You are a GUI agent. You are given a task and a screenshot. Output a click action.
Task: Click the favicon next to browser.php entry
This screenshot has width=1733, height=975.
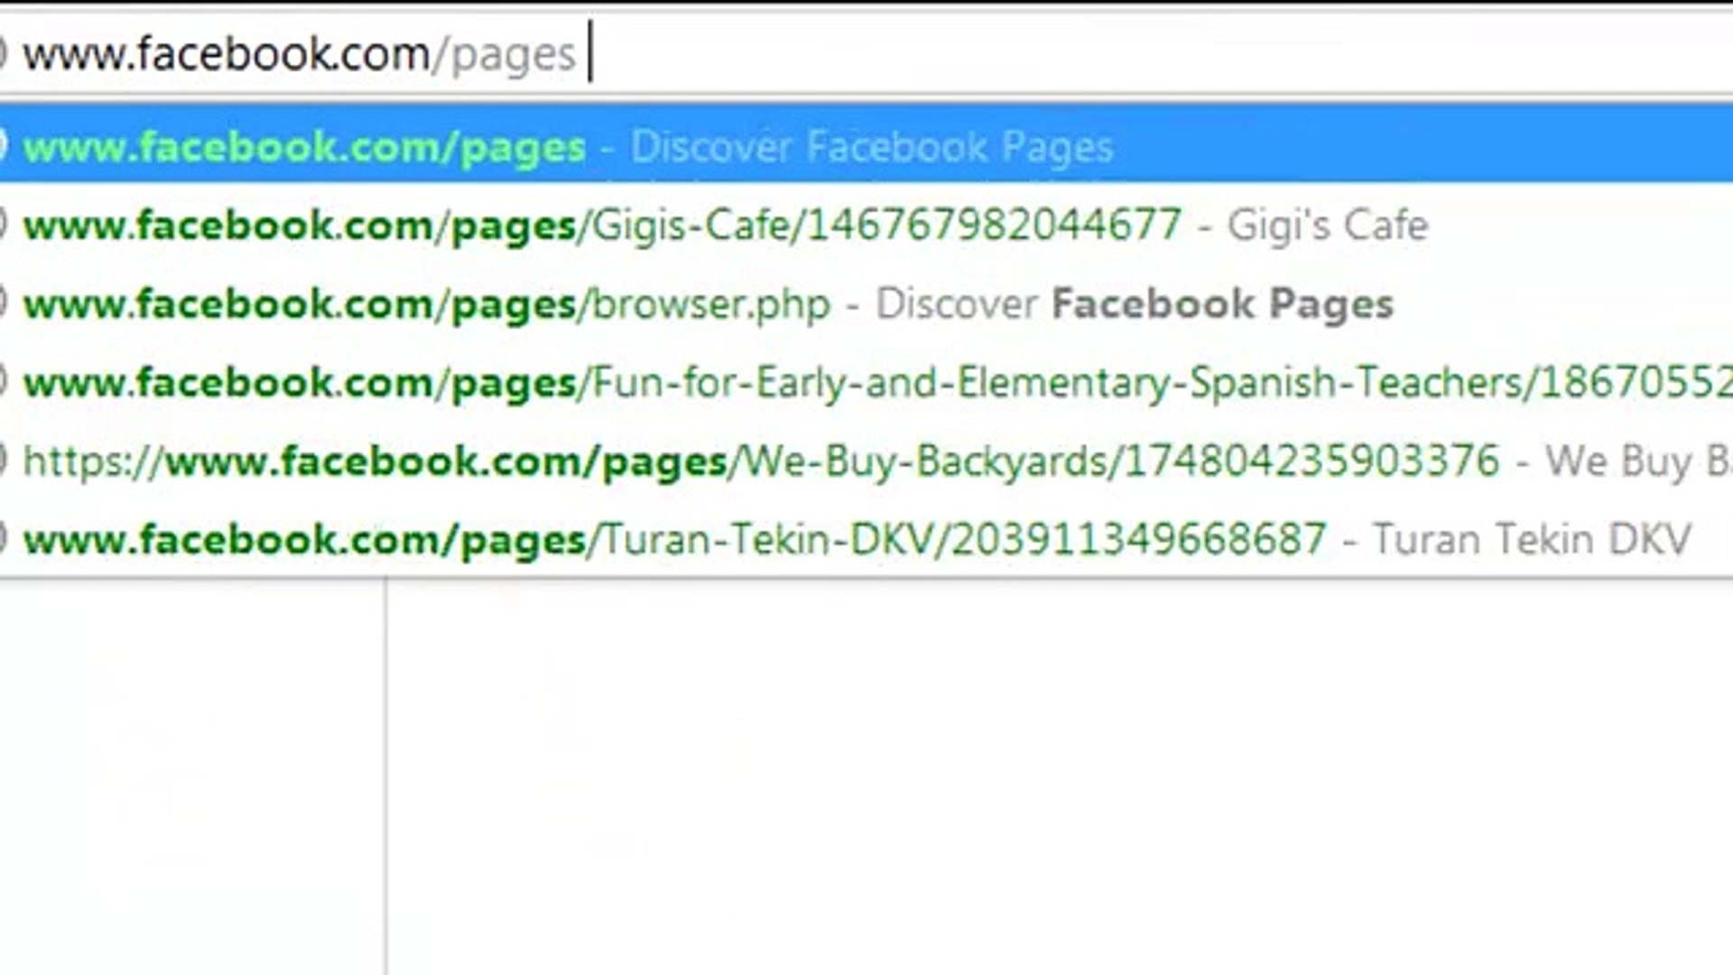pos(5,303)
